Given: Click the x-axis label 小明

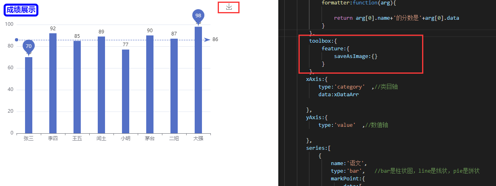Looking at the screenshot, I should (x=126, y=138).
